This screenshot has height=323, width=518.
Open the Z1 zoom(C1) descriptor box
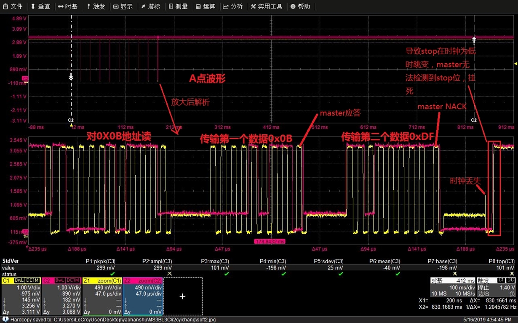[x=102, y=296]
